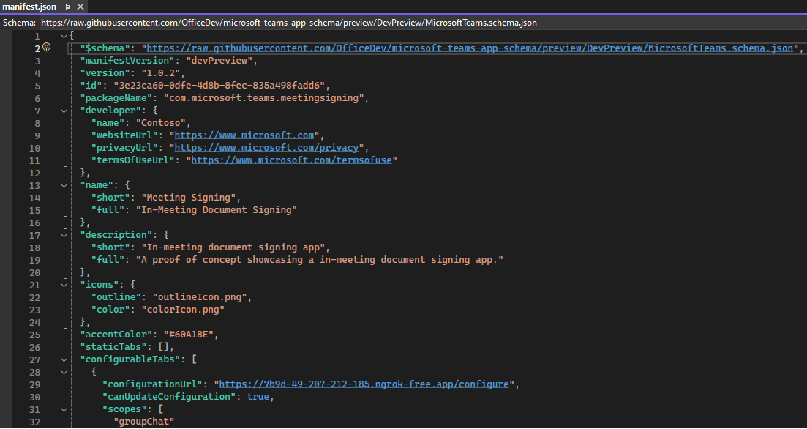Close the manifest.json tab

tap(80, 7)
